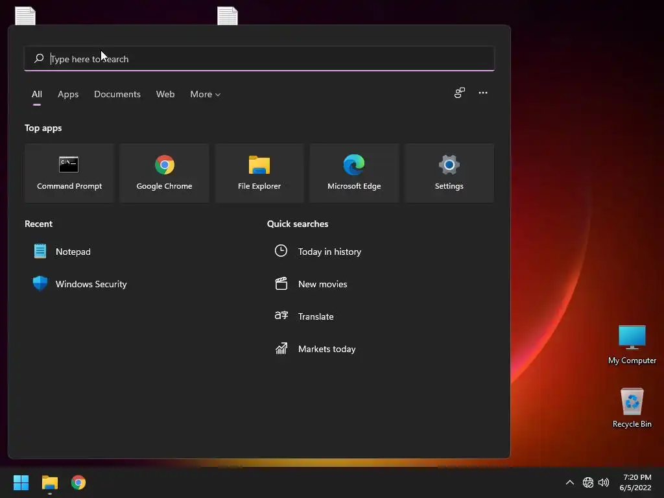Viewport: 664px width, 498px height.
Task: Open Command Prompt from Top apps
Action: point(69,172)
